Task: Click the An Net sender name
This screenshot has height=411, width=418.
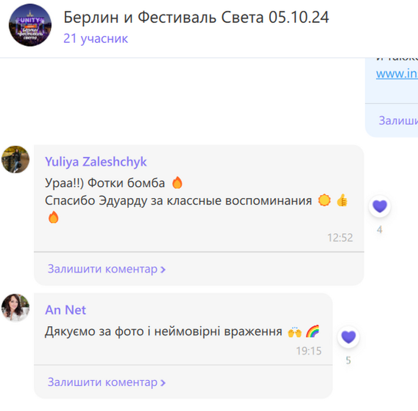Action: point(66,310)
